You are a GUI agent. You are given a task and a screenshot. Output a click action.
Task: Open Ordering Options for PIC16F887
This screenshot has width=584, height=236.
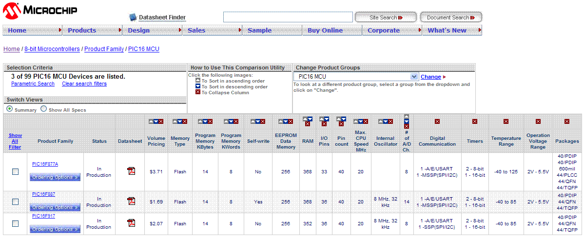coord(55,207)
